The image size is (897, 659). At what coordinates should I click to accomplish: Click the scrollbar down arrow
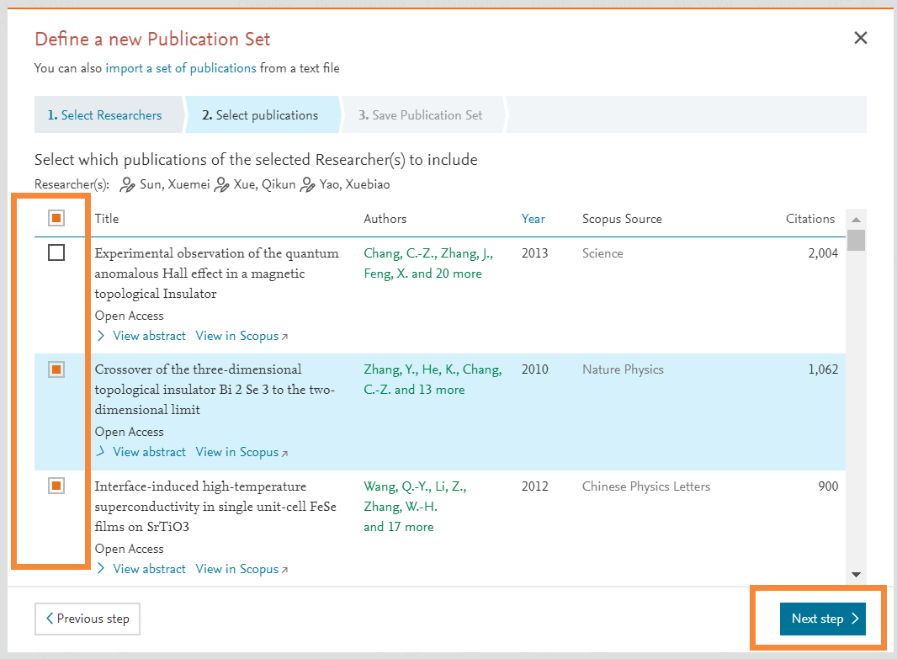[856, 574]
